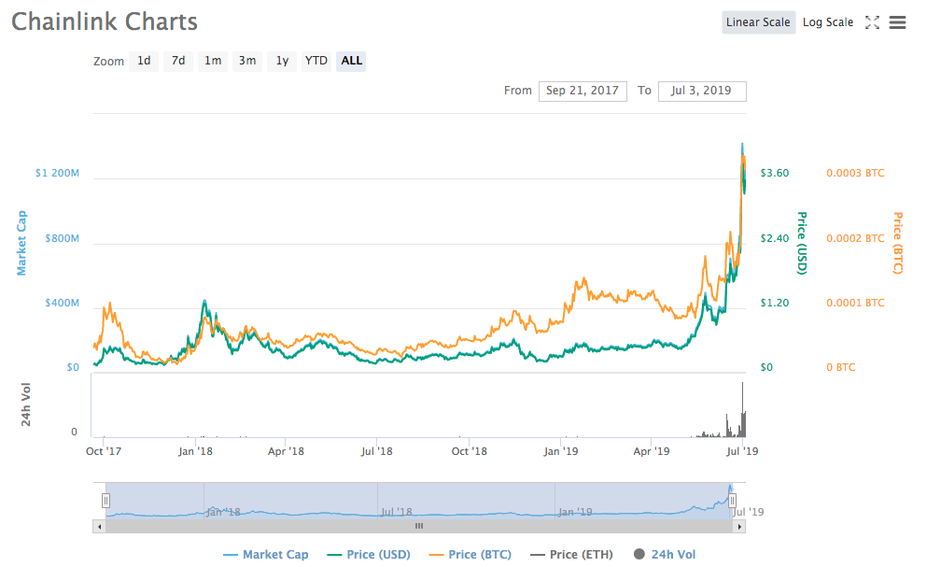The image size is (927, 567).
Task: Select the ALL zoom range
Action: [x=351, y=61]
